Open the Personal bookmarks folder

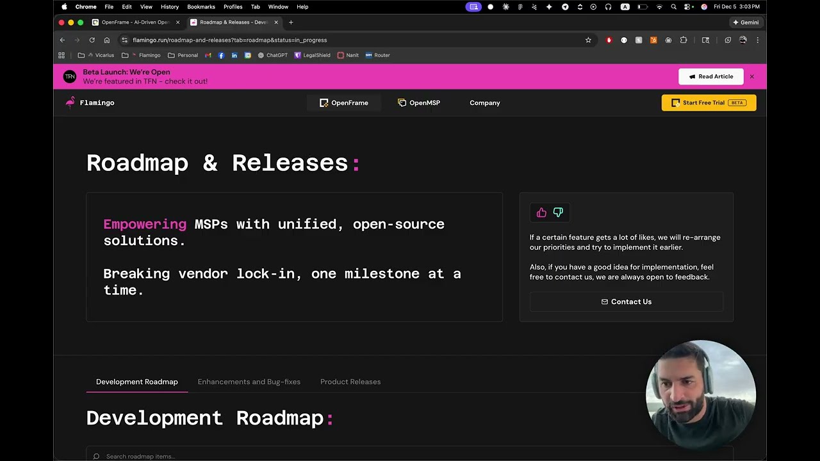[183, 55]
